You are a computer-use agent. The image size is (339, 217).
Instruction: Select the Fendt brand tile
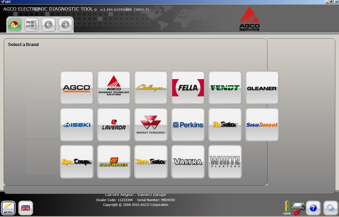[x=225, y=88]
